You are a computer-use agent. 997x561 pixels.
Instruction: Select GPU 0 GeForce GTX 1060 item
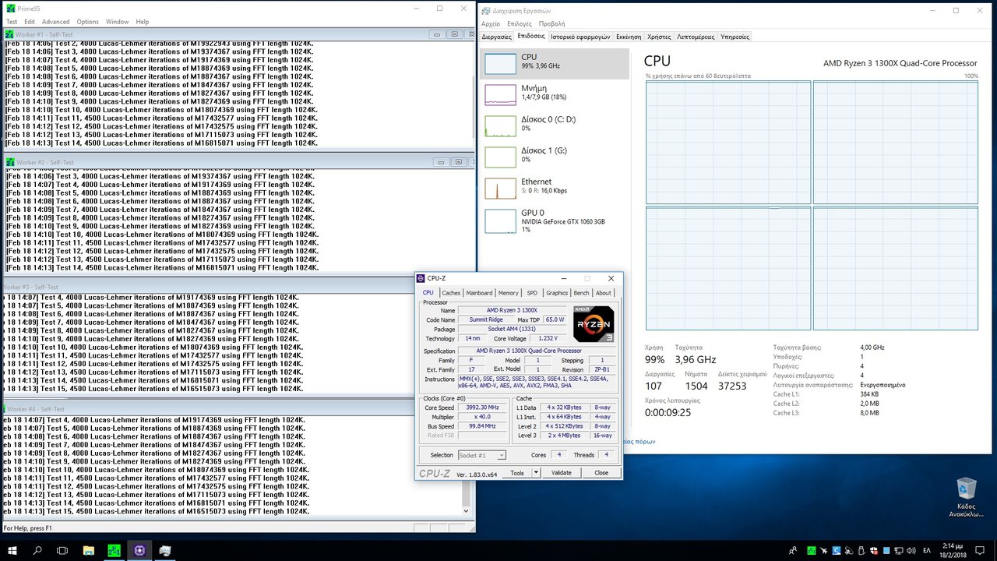[x=555, y=221]
